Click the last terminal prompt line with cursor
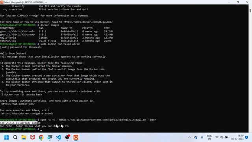This screenshot has width=252, height=142. point(21,129)
